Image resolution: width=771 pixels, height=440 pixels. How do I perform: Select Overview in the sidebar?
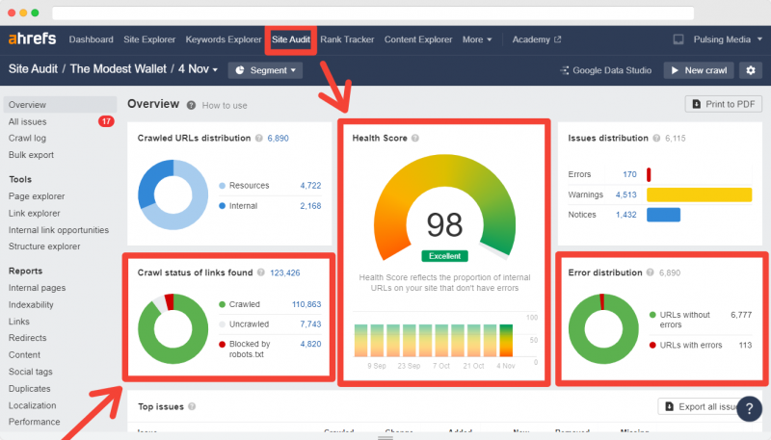[x=60, y=105]
